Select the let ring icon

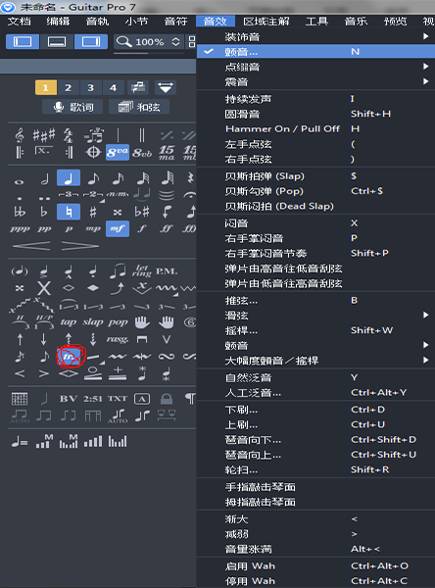tap(142, 270)
